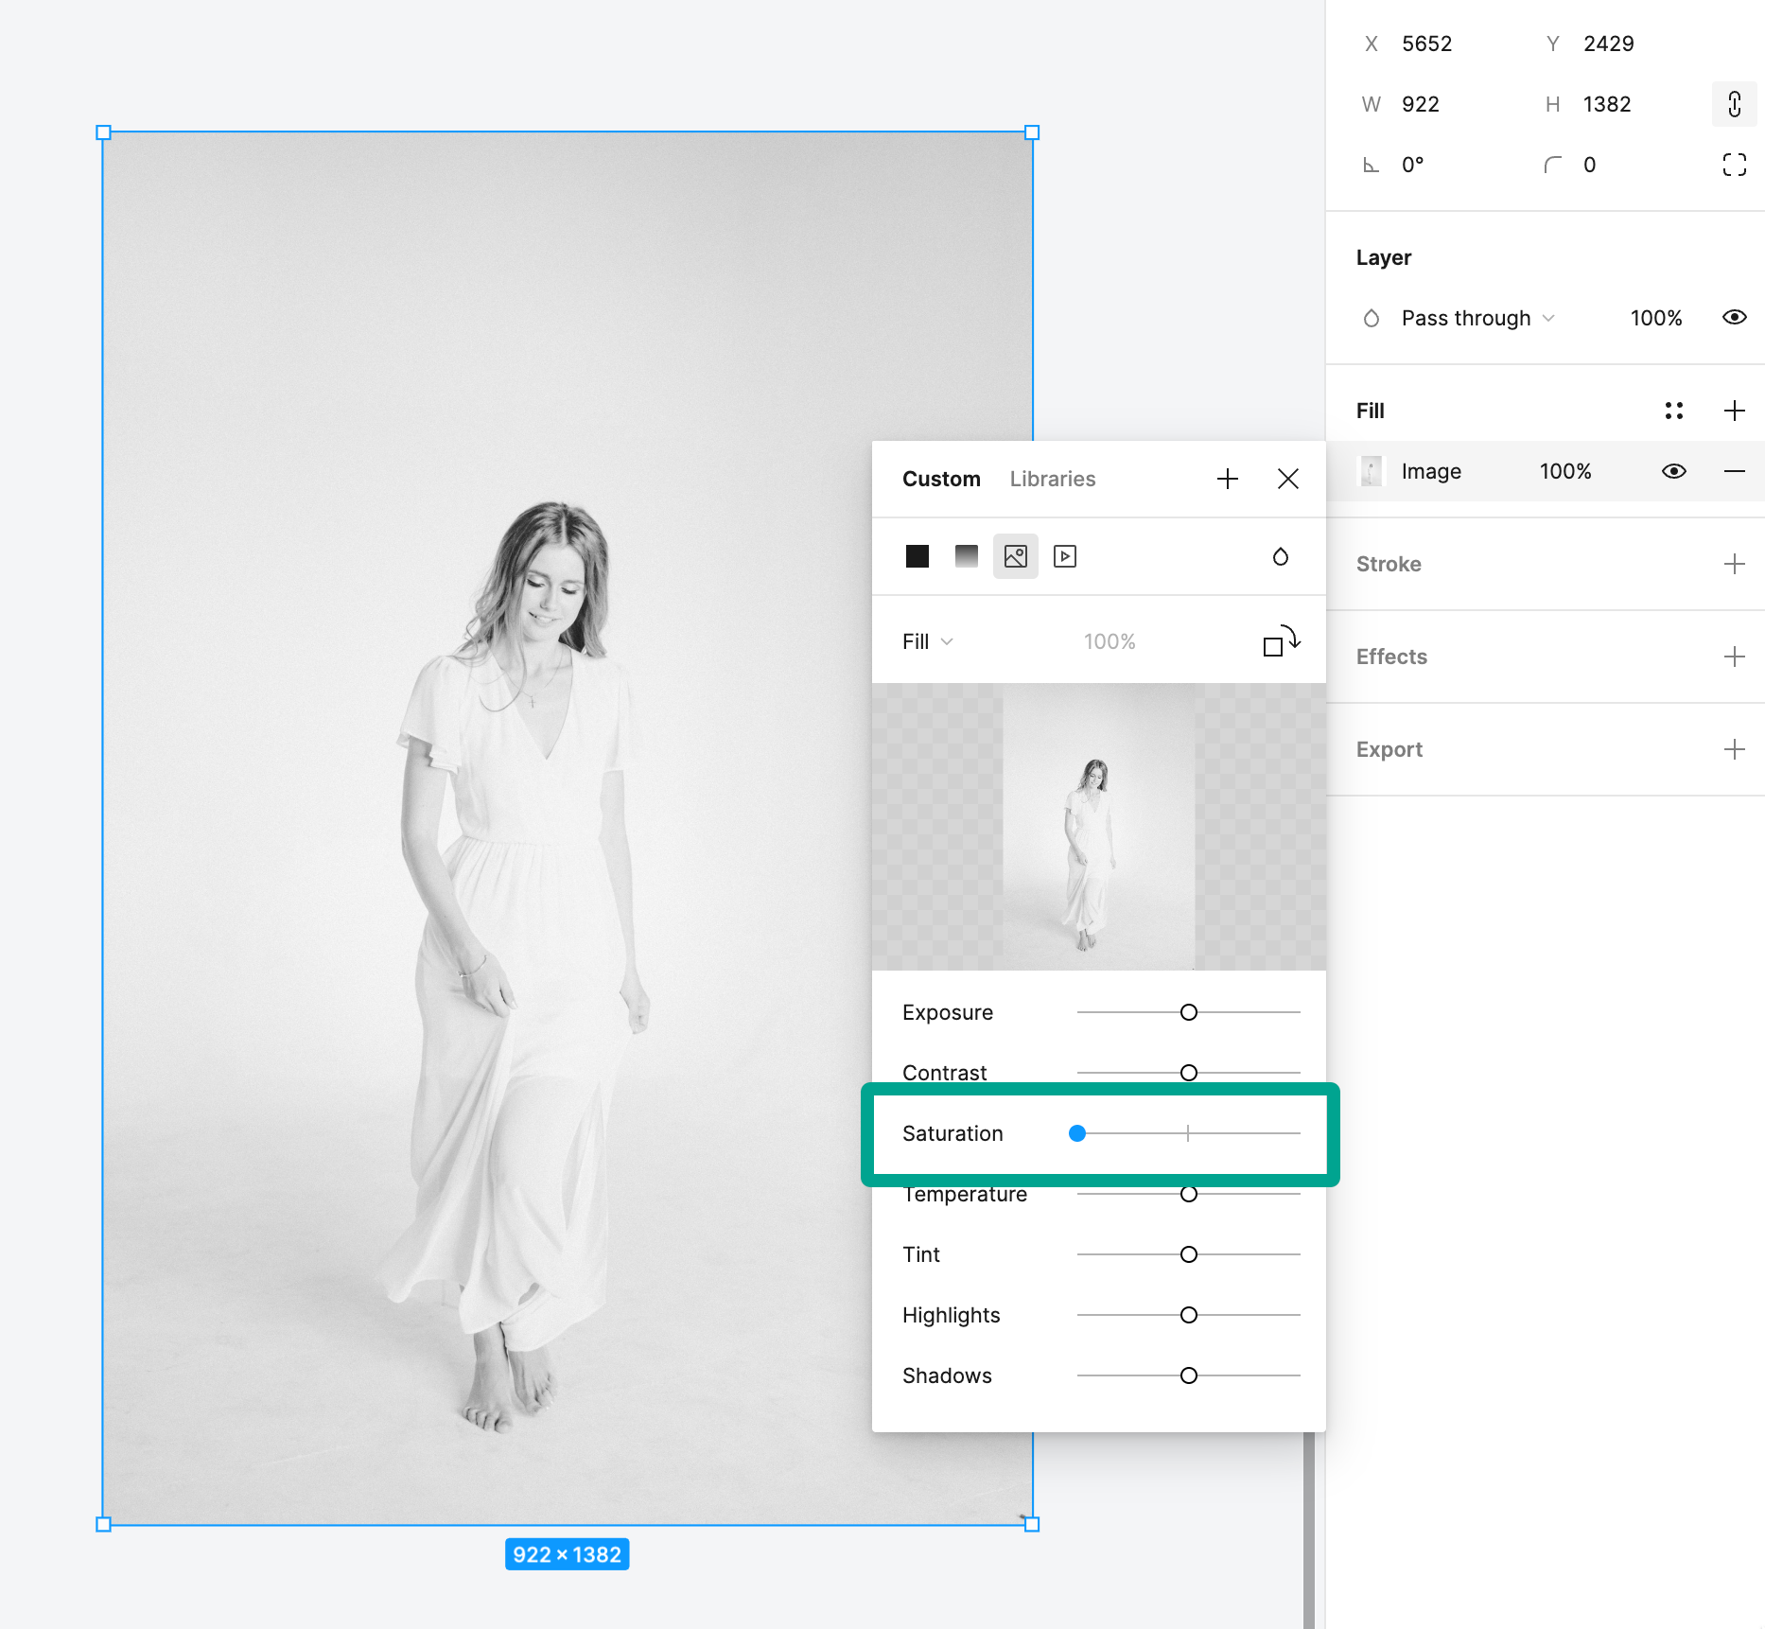Expand the Fill type dropdown in the picker
1765x1629 pixels.
pyautogui.click(x=926, y=640)
